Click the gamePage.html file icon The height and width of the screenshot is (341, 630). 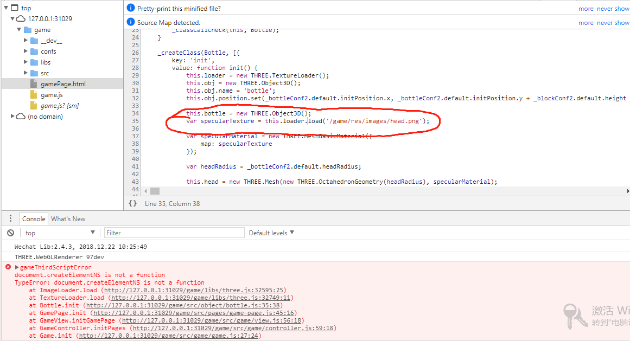34,84
